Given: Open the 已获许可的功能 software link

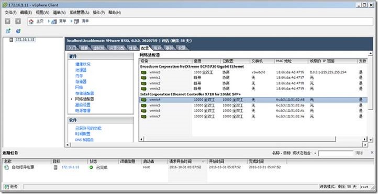Looking at the screenshot, I should pos(88,128).
